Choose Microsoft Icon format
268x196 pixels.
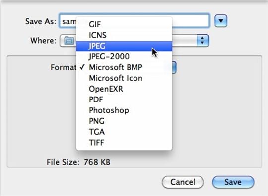[124, 78]
